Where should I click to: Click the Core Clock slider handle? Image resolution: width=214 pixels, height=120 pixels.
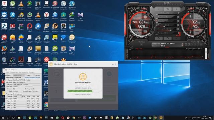pyautogui.click(x=164, y=27)
